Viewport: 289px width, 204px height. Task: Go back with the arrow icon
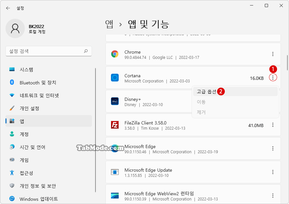(8, 8)
